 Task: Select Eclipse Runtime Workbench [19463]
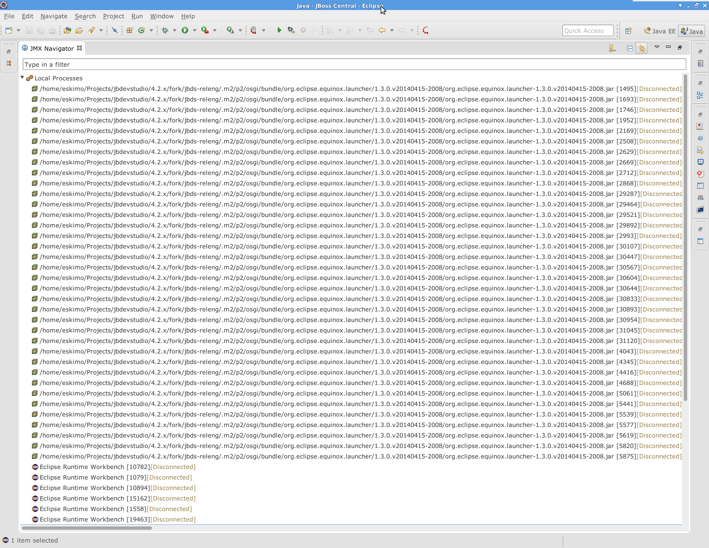pos(114,519)
